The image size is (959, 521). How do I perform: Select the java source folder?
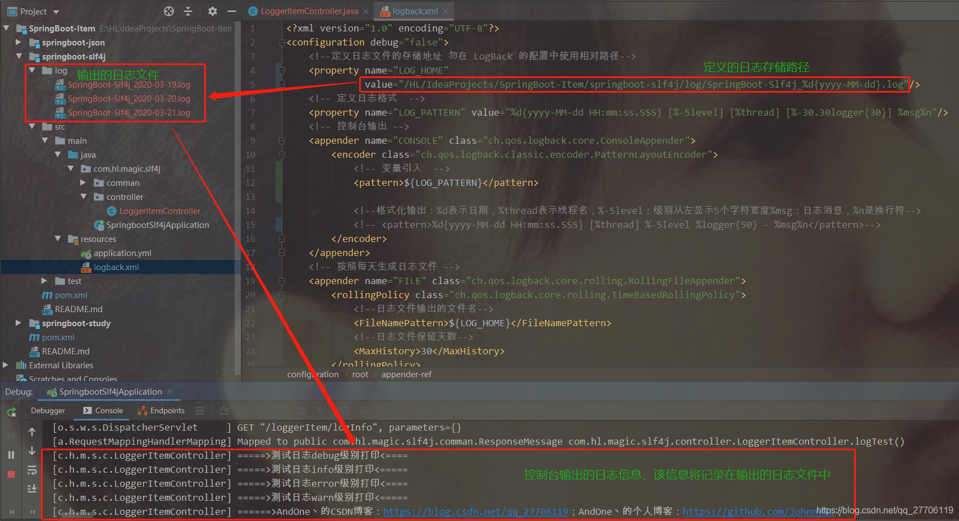click(x=82, y=154)
